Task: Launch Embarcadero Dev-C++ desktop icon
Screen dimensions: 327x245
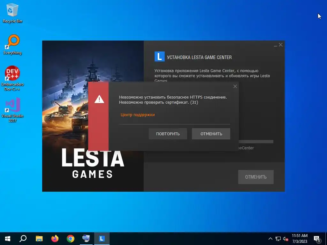Action: [12, 78]
